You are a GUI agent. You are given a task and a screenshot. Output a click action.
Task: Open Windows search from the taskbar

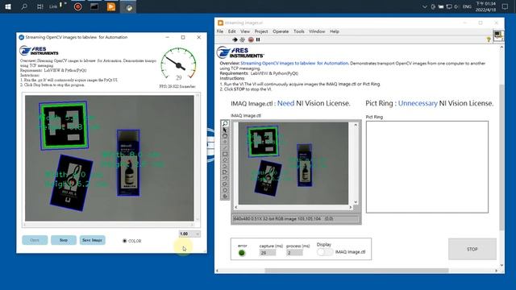pos(24,6)
